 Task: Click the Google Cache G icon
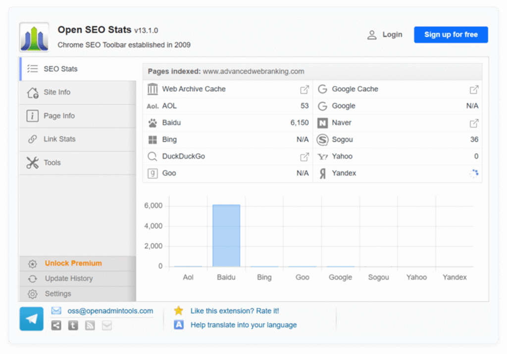tap(322, 89)
